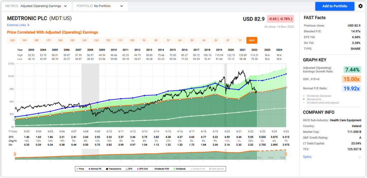Click the USD 82.9 price value

254,19
